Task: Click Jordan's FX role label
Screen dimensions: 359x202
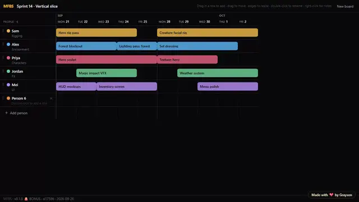Action: (13, 76)
